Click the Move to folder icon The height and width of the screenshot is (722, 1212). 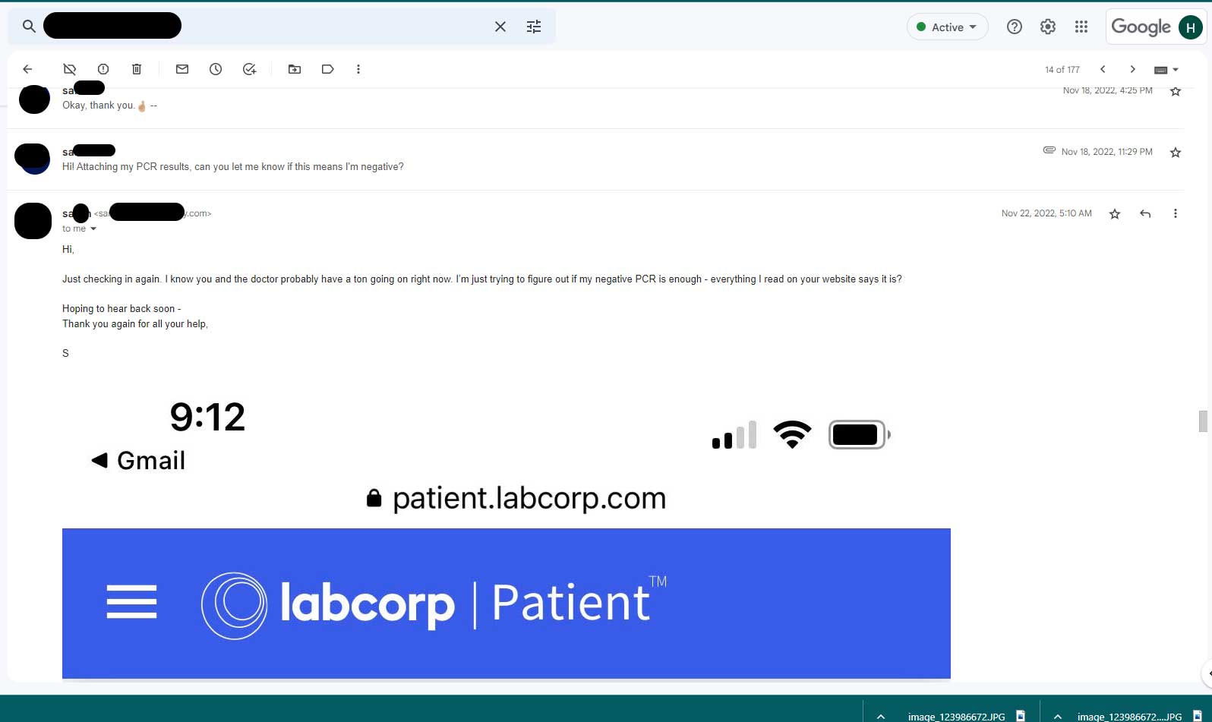click(x=295, y=69)
